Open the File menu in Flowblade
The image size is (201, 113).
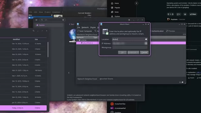click(31, 12)
